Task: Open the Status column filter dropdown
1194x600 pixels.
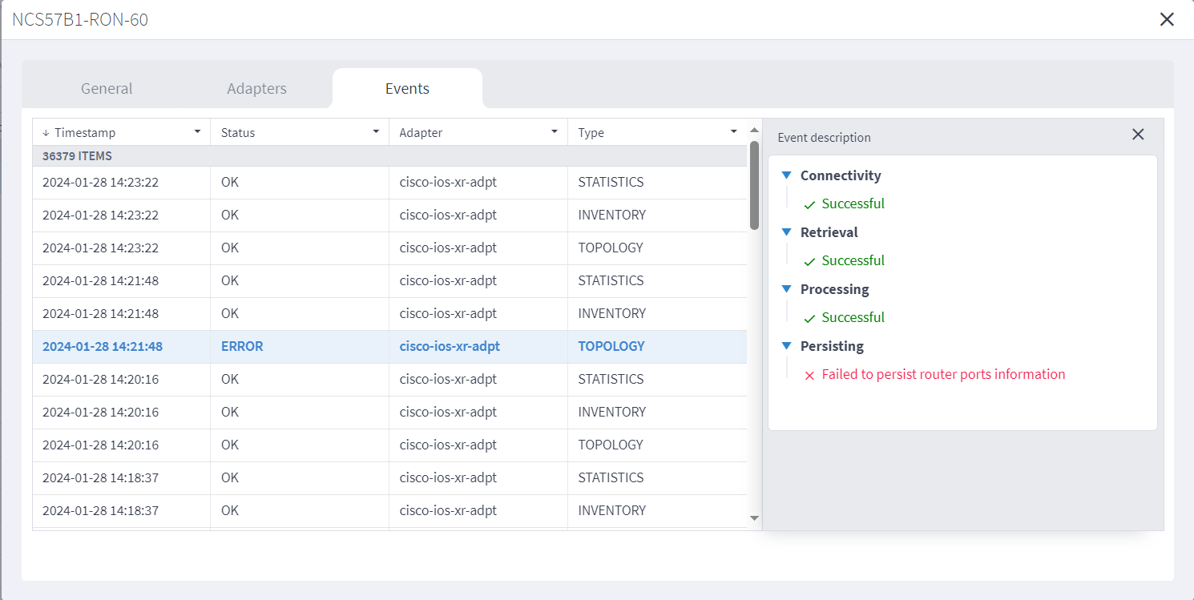Action: point(376,132)
